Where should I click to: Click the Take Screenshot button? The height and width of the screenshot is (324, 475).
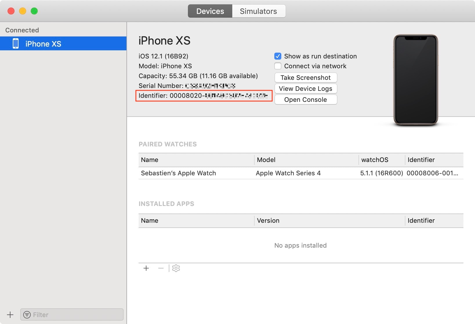coord(306,78)
